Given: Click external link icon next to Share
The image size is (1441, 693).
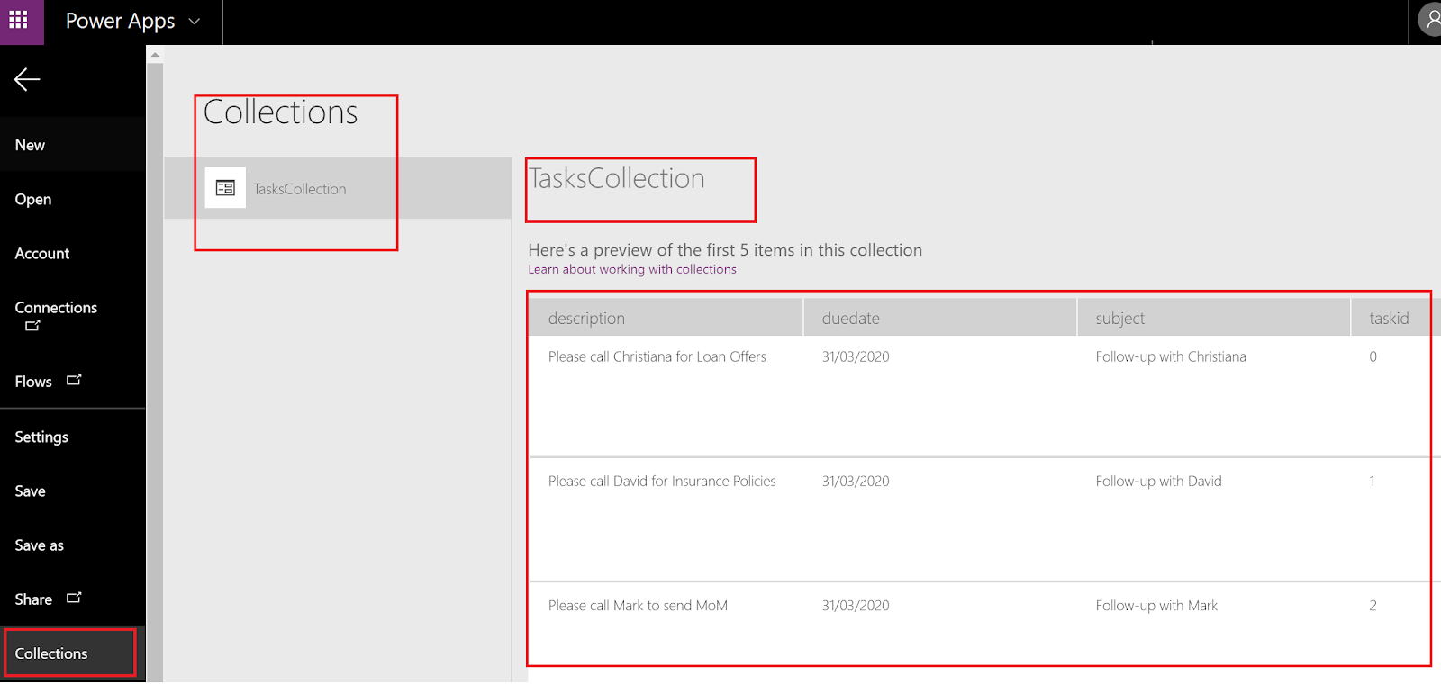Looking at the screenshot, I should pos(74,598).
